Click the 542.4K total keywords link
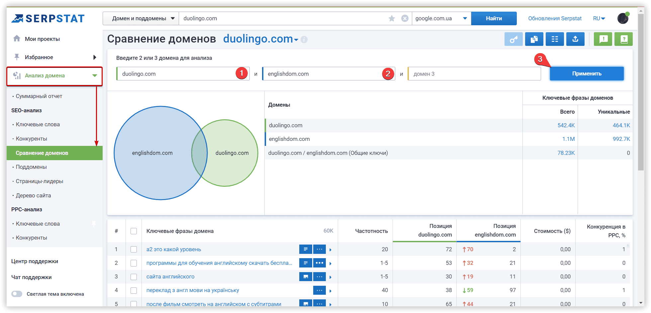 (566, 125)
